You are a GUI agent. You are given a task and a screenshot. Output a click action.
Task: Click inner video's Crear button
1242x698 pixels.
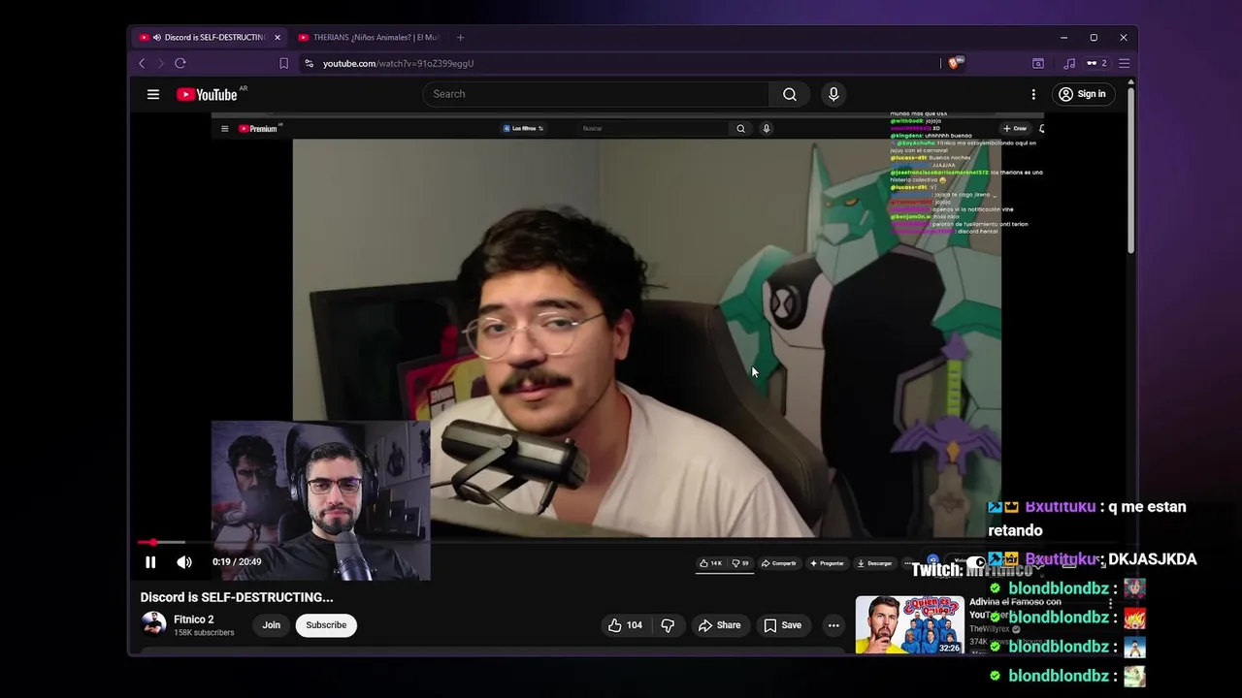click(x=1015, y=128)
